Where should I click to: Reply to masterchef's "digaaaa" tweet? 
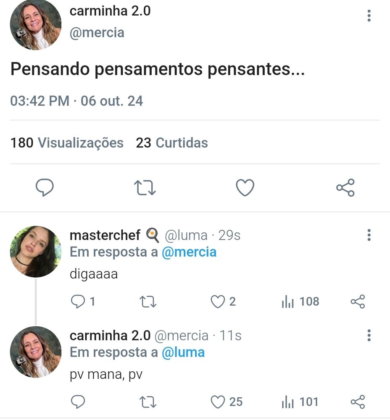point(78,302)
